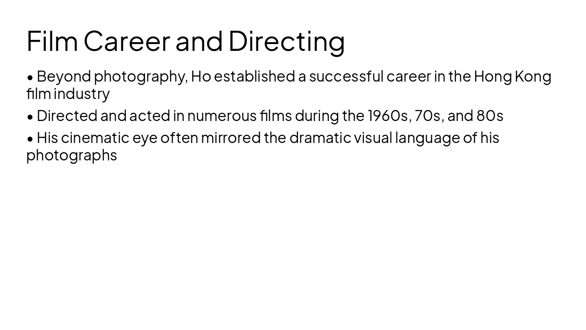Click the "1960s," decade text
The width and height of the screenshot is (586, 330).
(x=389, y=116)
